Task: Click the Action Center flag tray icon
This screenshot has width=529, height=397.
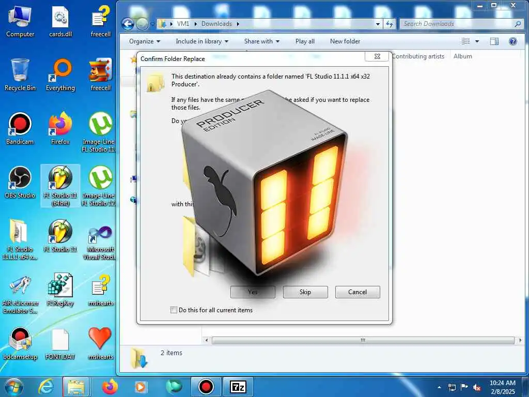Action: pyautogui.click(x=464, y=387)
